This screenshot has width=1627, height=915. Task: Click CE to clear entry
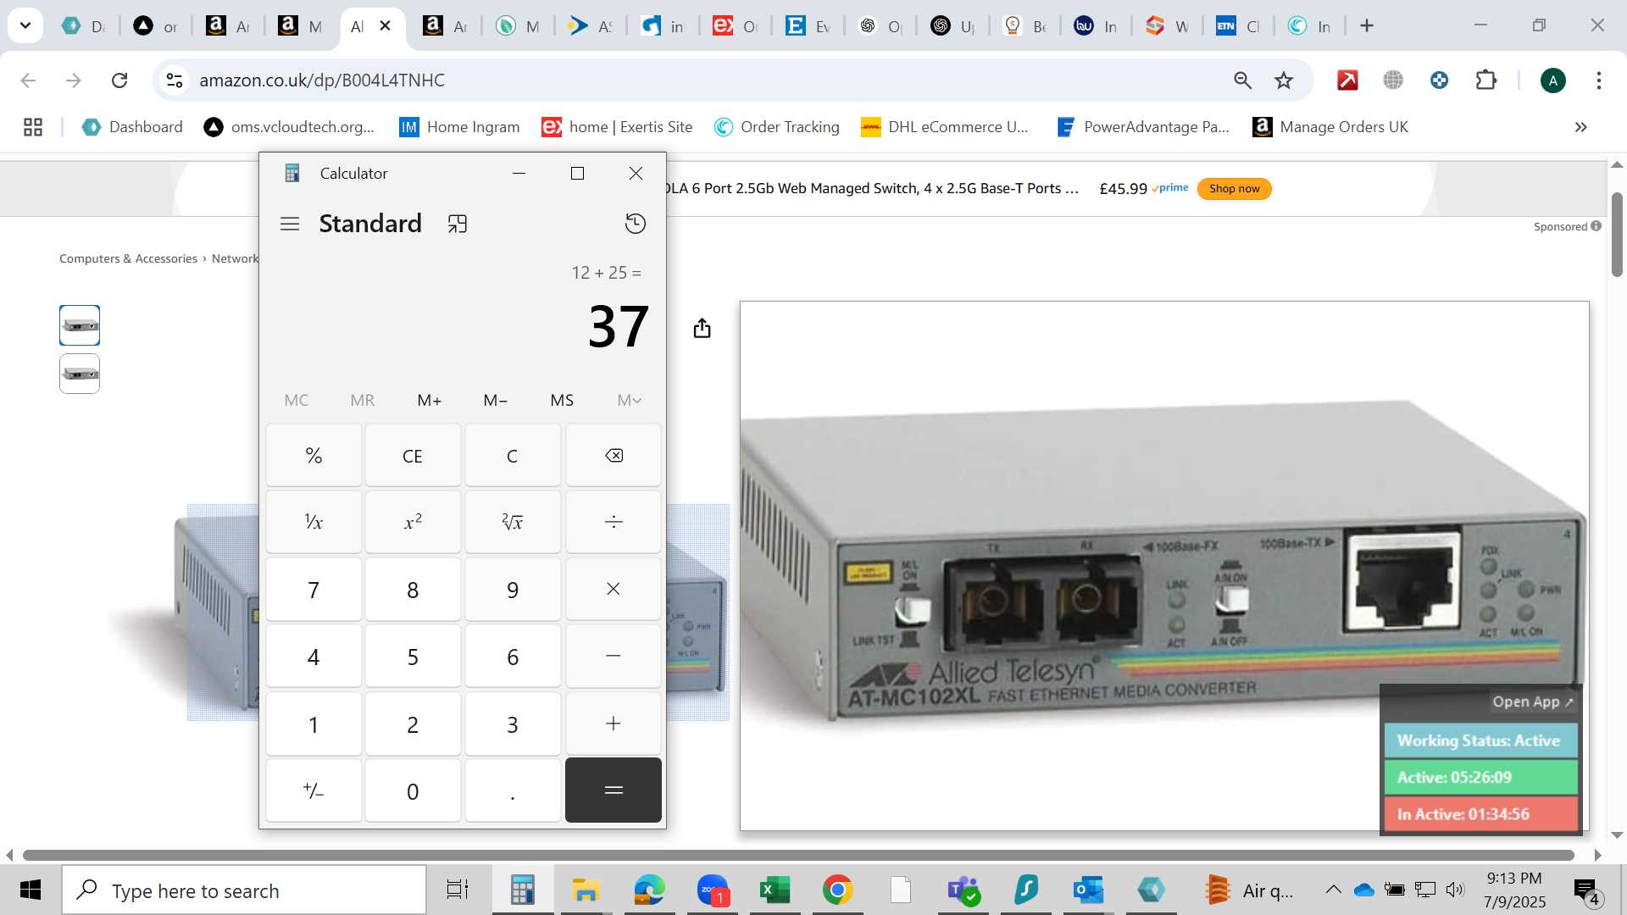point(413,456)
